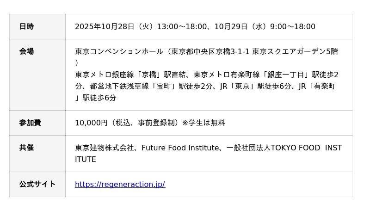Click the 東京スクエアガーデン5階 address text

tap(295, 51)
